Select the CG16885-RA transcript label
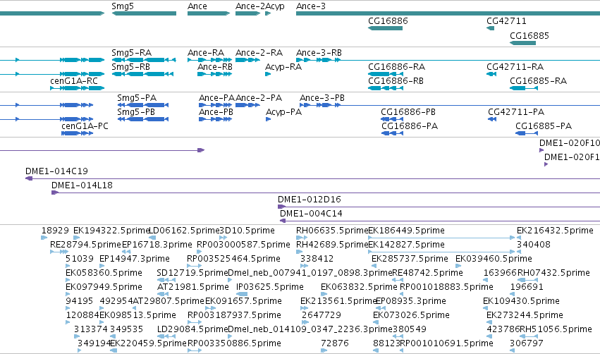The height and width of the screenshot is (354, 600). tap(538, 81)
